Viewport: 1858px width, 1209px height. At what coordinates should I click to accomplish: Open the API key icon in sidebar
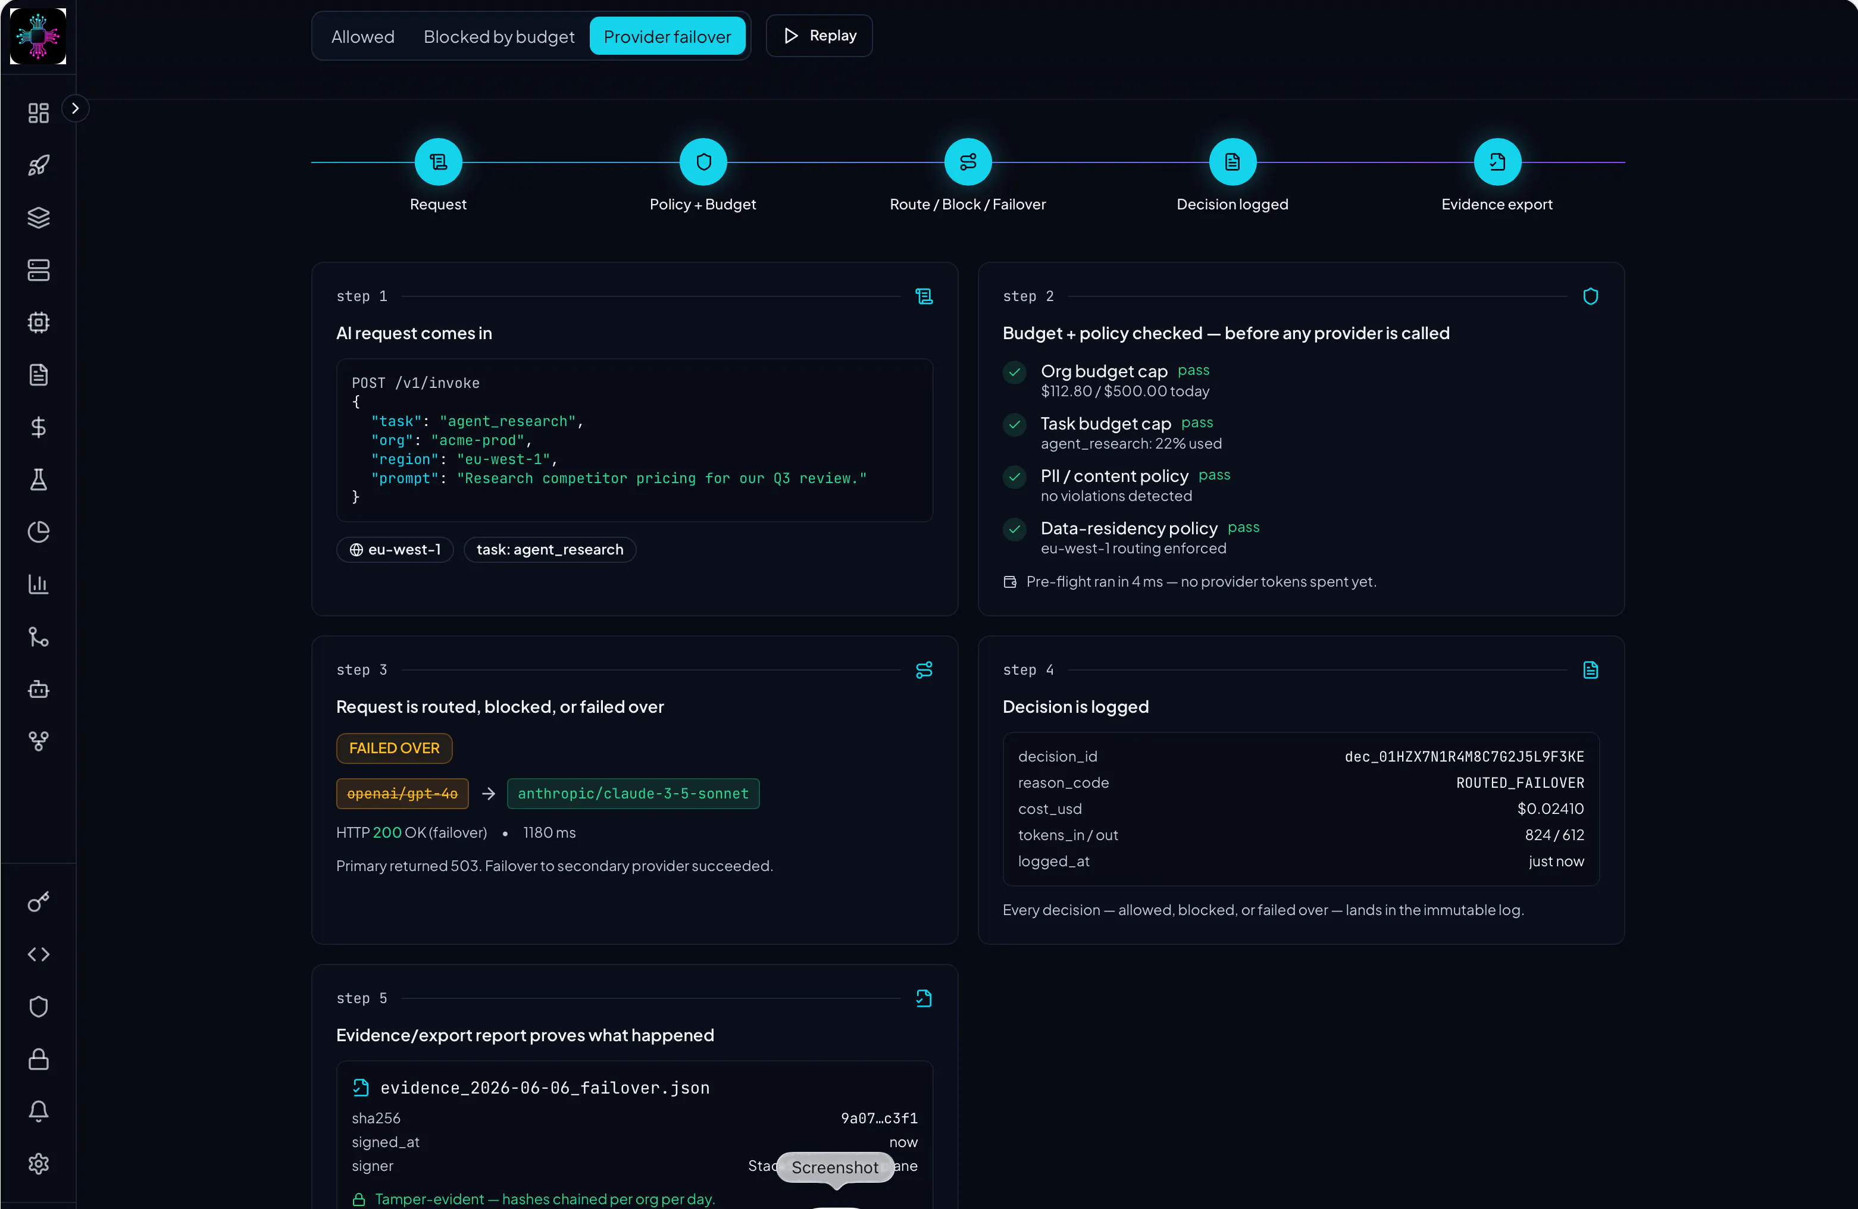pyautogui.click(x=38, y=902)
